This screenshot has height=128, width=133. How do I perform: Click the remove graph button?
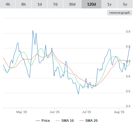120,13
